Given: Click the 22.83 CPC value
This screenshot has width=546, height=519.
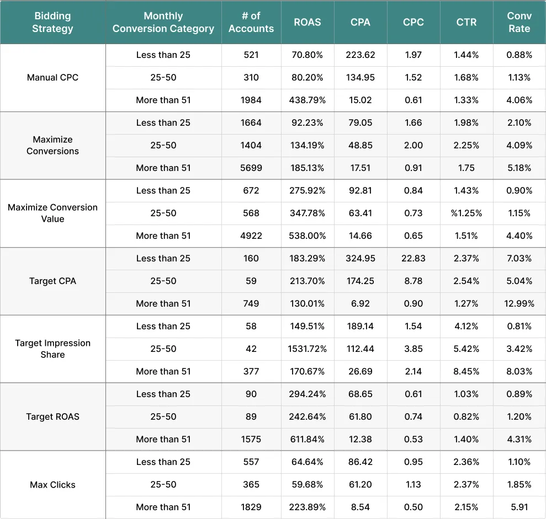Looking at the screenshot, I should coord(414,259).
